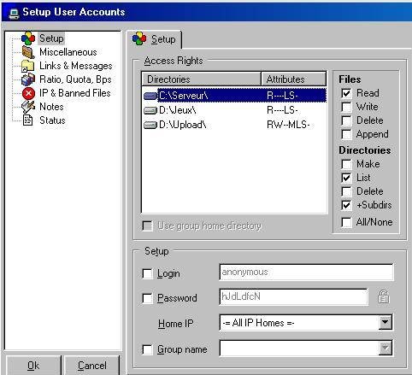
Task: Click the password lock icon
Action: tap(383, 296)
